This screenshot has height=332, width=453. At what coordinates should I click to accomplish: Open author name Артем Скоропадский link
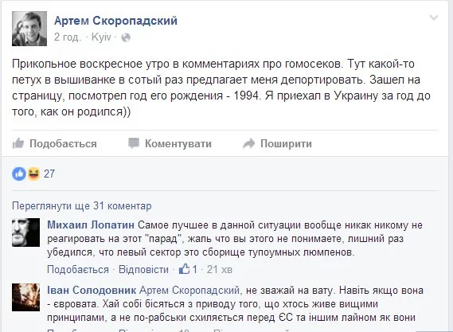pos(115,21)
